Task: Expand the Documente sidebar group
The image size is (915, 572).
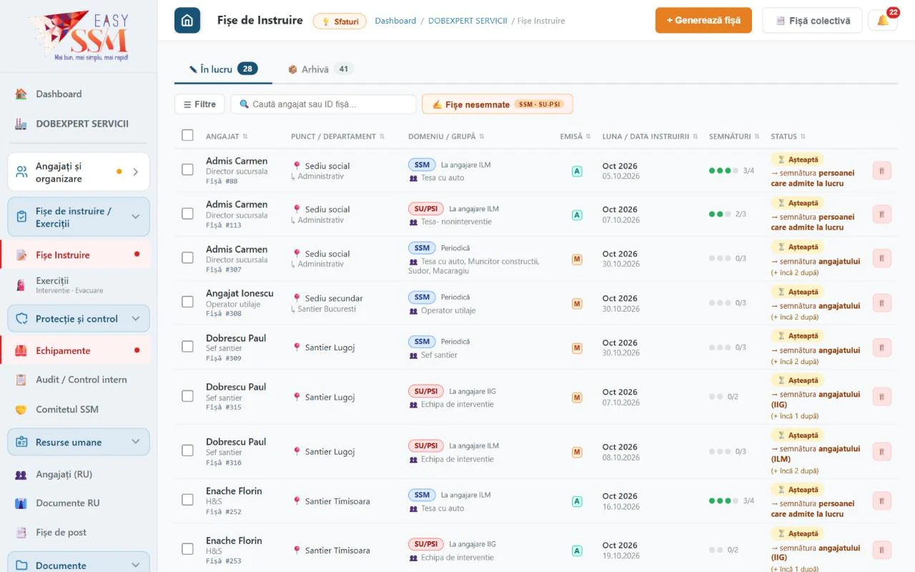Action: [79, 565]
